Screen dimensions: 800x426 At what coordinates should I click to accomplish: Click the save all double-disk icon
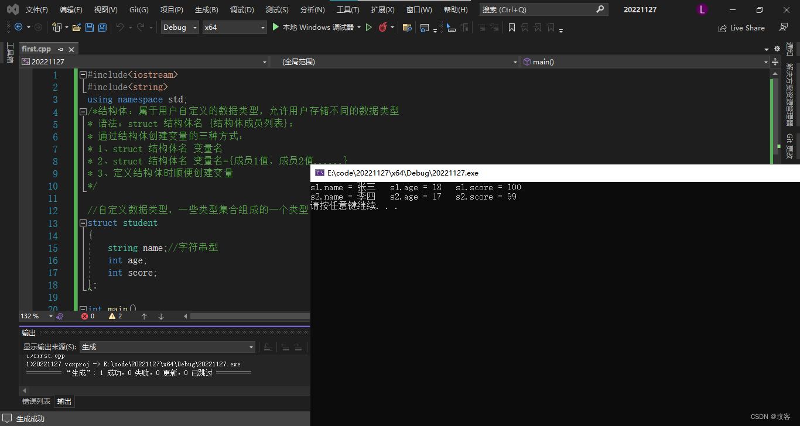tap(102, 28)
